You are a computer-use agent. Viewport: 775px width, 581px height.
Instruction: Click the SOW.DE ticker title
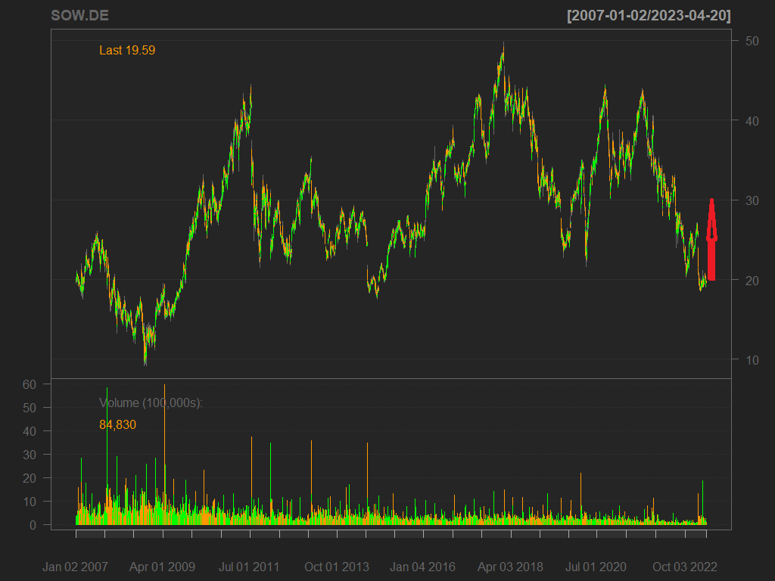pyautogui.click(x=79, y=16)
